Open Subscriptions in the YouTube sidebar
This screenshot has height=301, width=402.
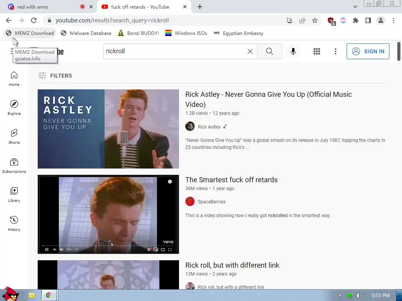[14, 166]
